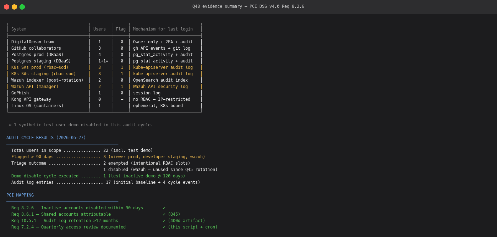This screenshot has width=497, height=237.
Task: Click the users count 4 for Postgres prod
Action: (99, 55)
